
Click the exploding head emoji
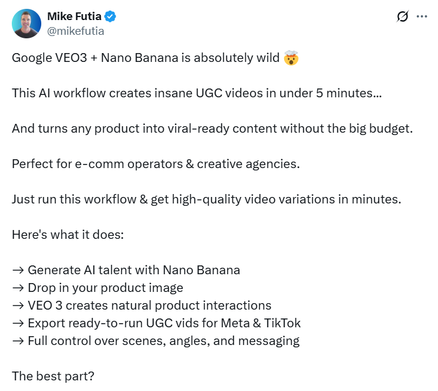[x=291, y=59]
